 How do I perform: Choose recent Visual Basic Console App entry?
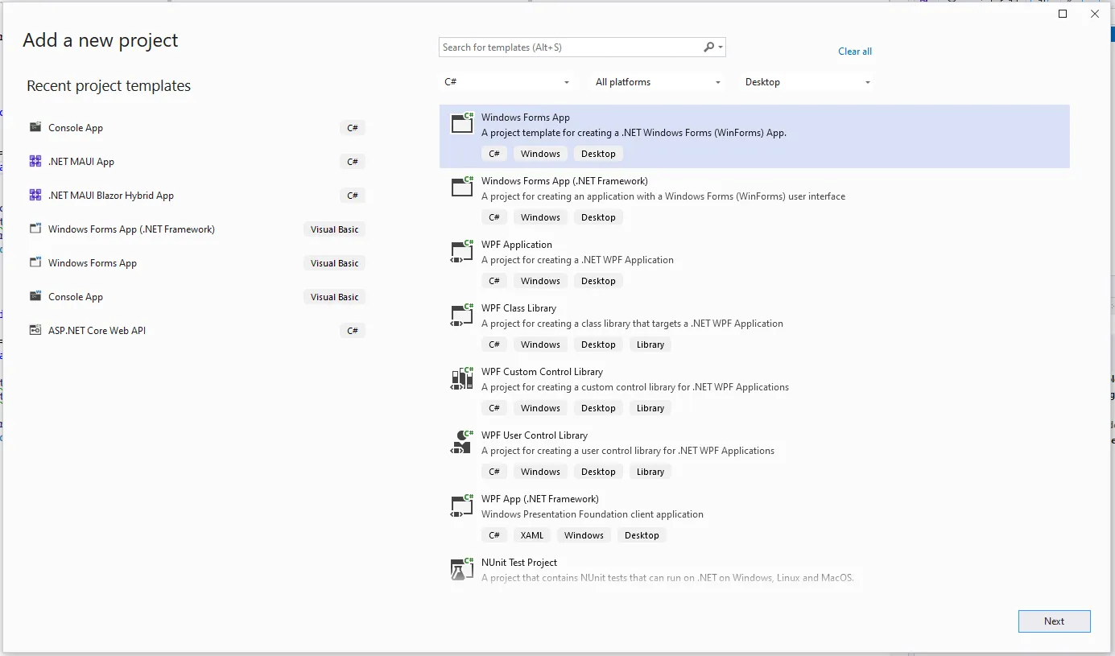(76, 297)
